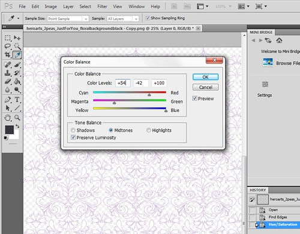Viewport: 300px width, 234px height.
Task: Toggle Show Sampling Ring checkbox
Action: 148,18
